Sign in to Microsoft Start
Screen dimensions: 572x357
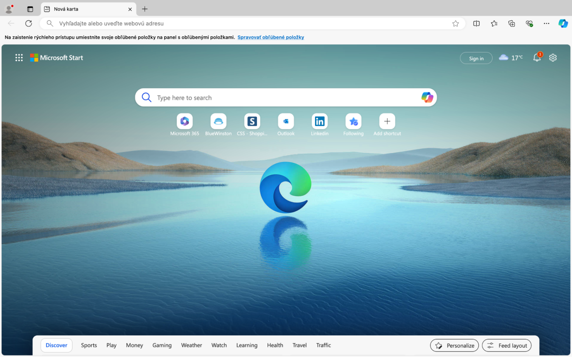point(476,58)
